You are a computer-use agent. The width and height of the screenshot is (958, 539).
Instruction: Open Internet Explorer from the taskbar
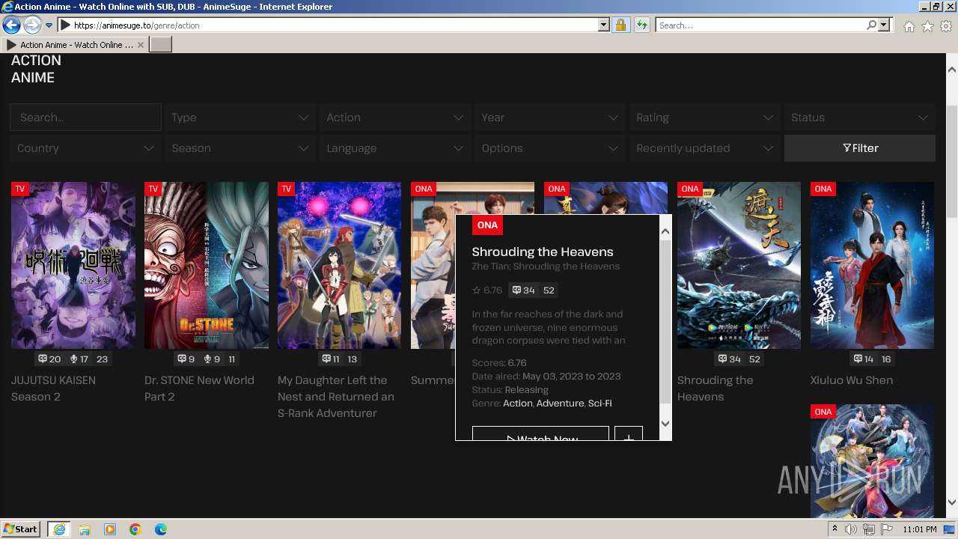59,529
